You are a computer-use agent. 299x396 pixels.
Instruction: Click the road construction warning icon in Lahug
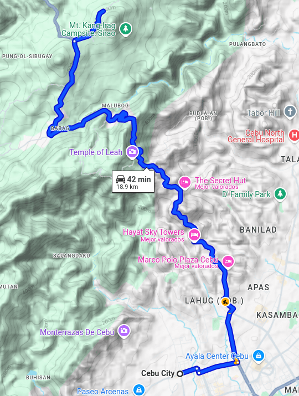coord(225,301)
